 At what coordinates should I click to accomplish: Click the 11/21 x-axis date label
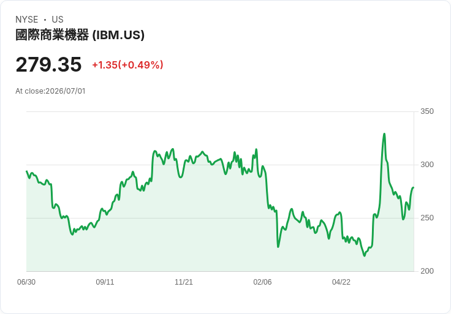(184, 282)
